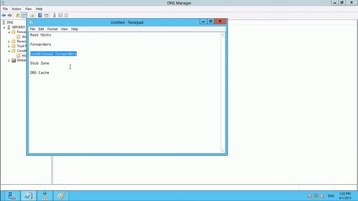Click the Conditional Forwarders folder icon in tree

coord(13,51)
